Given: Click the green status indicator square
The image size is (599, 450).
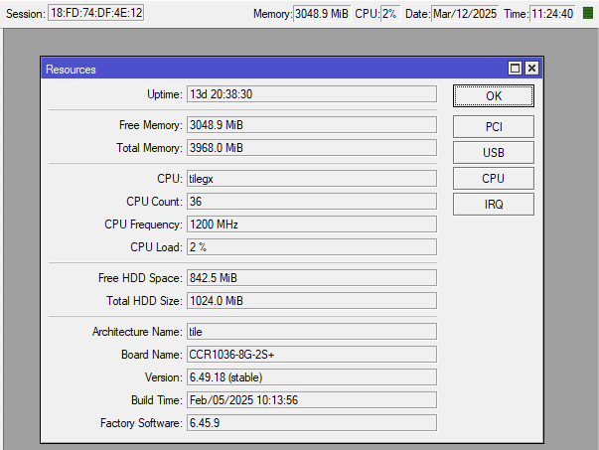Looking at the screenshot, I should [x=587, y=14].
